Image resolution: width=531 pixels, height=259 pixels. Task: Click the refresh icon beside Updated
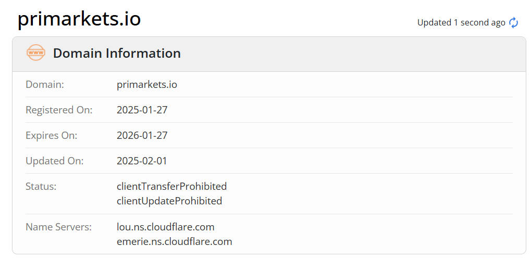click(514, 22)
